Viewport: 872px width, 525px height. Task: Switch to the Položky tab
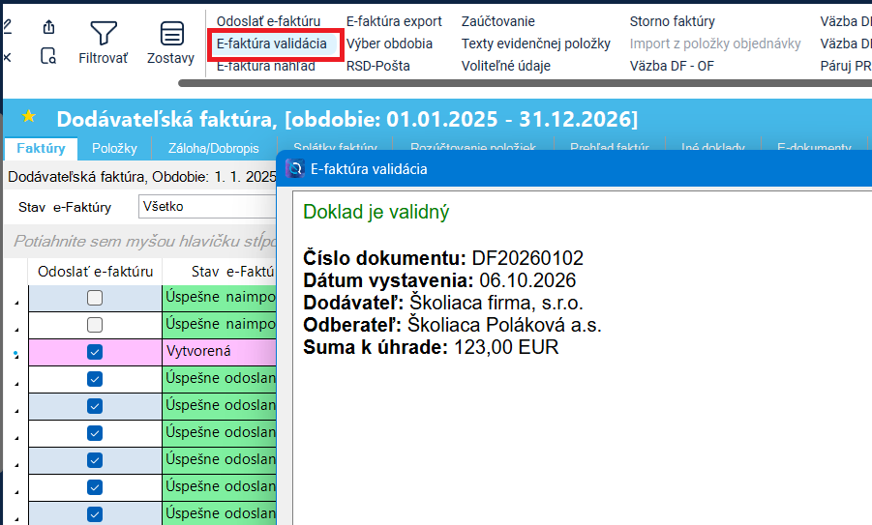pos(114,148)
